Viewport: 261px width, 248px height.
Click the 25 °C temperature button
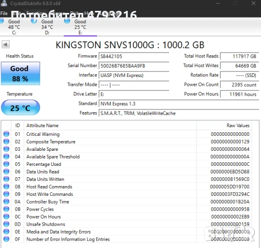coord(21,107)
